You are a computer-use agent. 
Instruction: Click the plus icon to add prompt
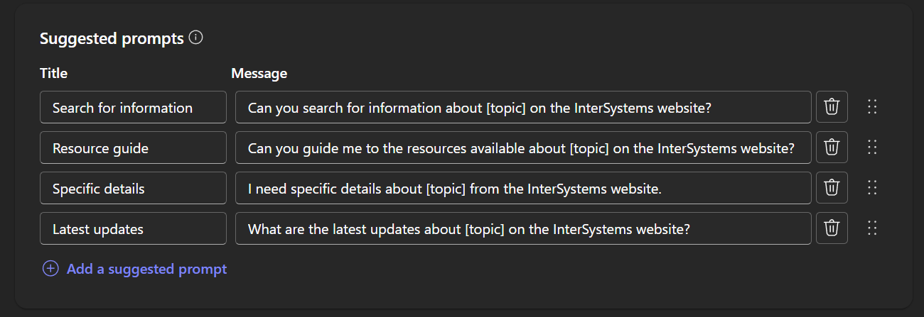pos(50,269)
